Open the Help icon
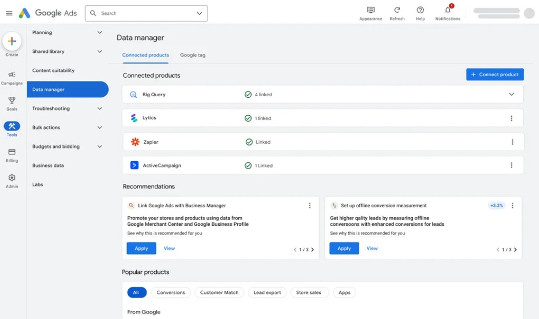Screen dimensions: 539x319 [420, 10]
